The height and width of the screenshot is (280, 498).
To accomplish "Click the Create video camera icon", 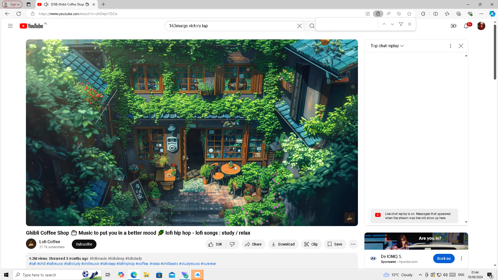I will 453,26.
